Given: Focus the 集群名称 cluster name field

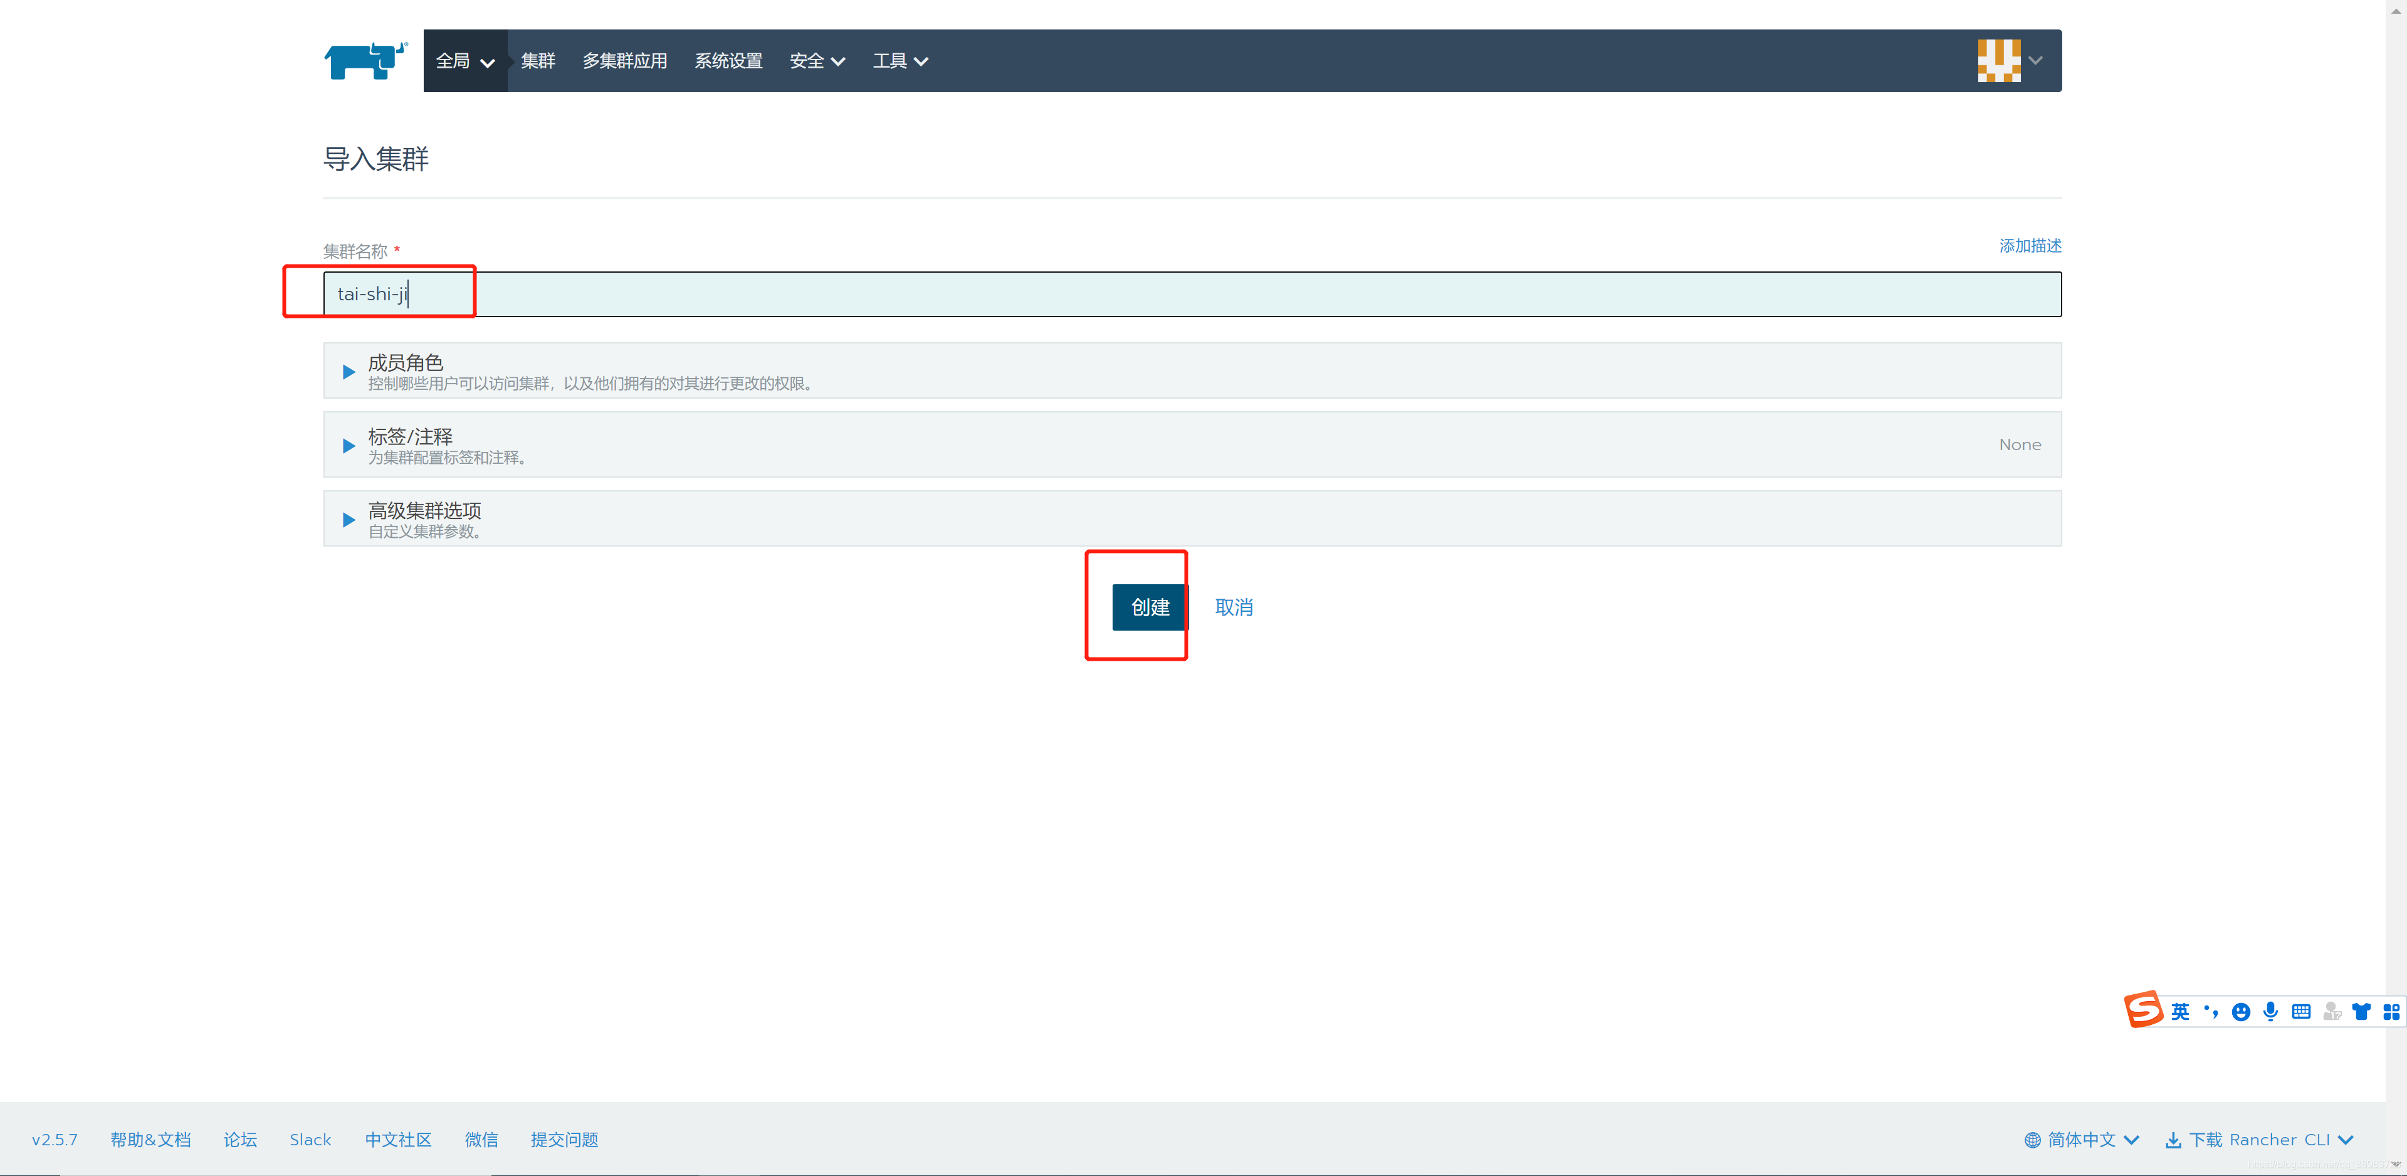Looking at the screenshot, I should (1192, 295).
